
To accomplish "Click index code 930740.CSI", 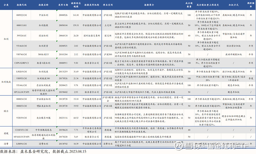I will [x=21, y=54].
